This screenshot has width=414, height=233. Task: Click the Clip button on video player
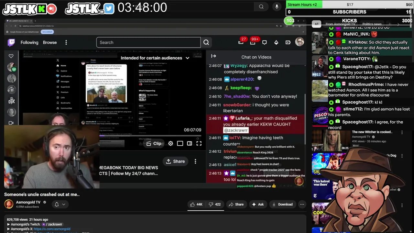click(x=154, y=143)
